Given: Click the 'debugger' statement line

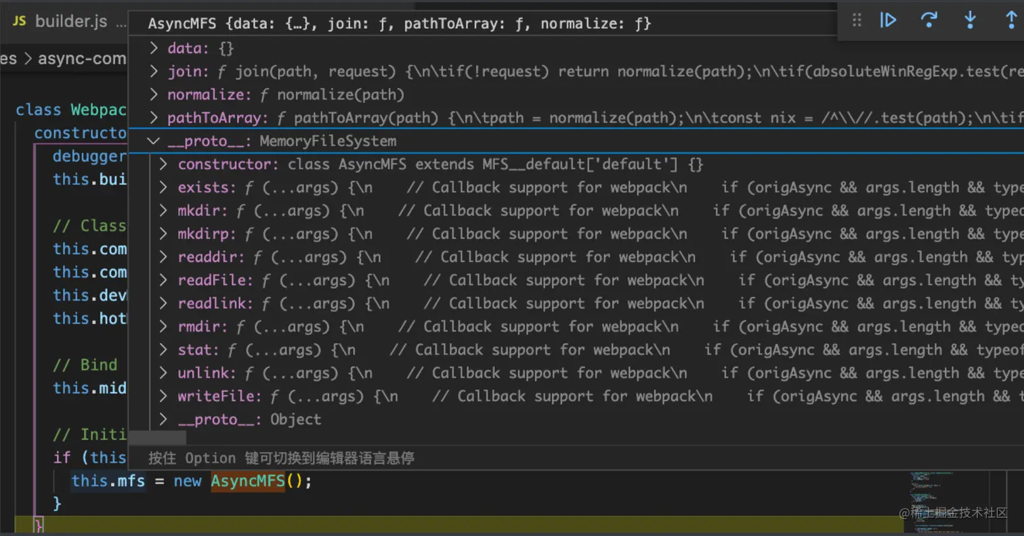Looking at the screenshot, I should click(x=90, y=156).
